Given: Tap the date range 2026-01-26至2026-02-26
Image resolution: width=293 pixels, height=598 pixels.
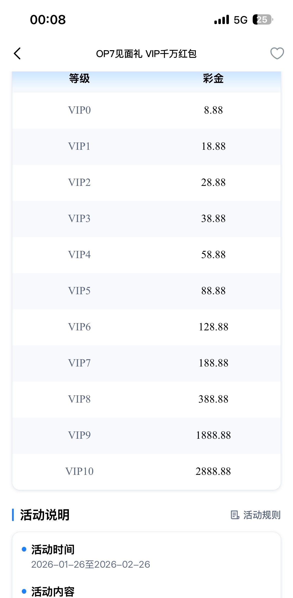Looking at the screenshot, I should (91, 564).
